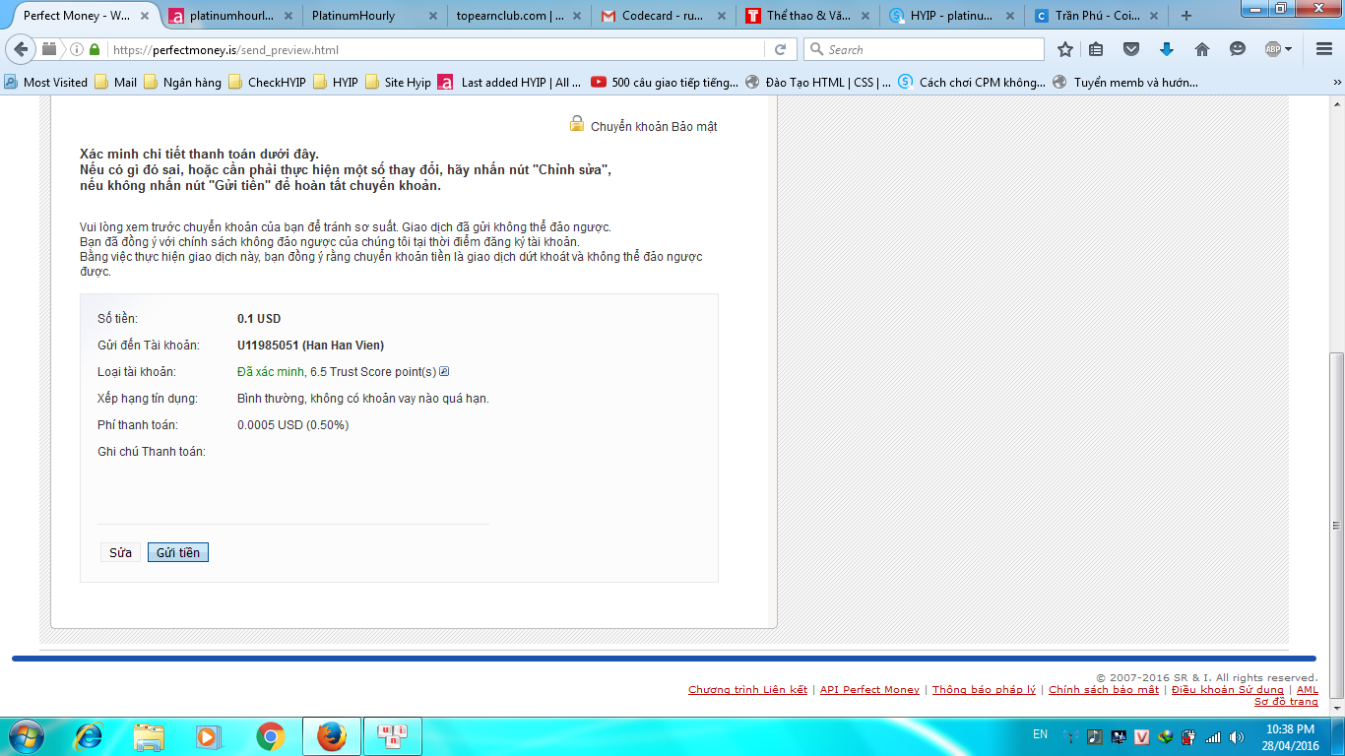
Task: Open the Ngân hàng bookmarks folder
Action: pos(182,83)
